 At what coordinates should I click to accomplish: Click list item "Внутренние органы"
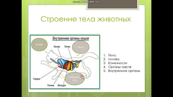tap(124, 71)
